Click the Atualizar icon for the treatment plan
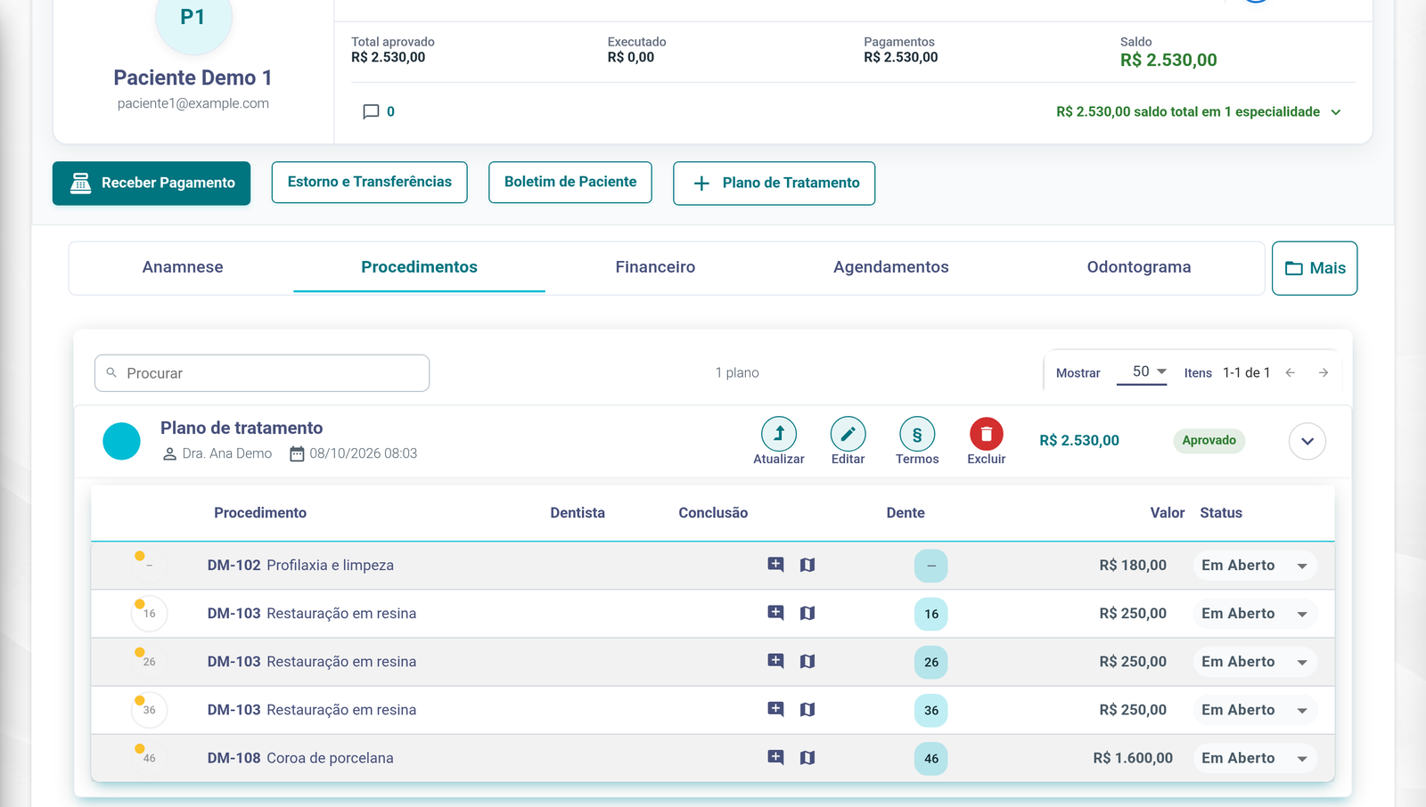Screen dimensions: 1426x807 [779, 434]
